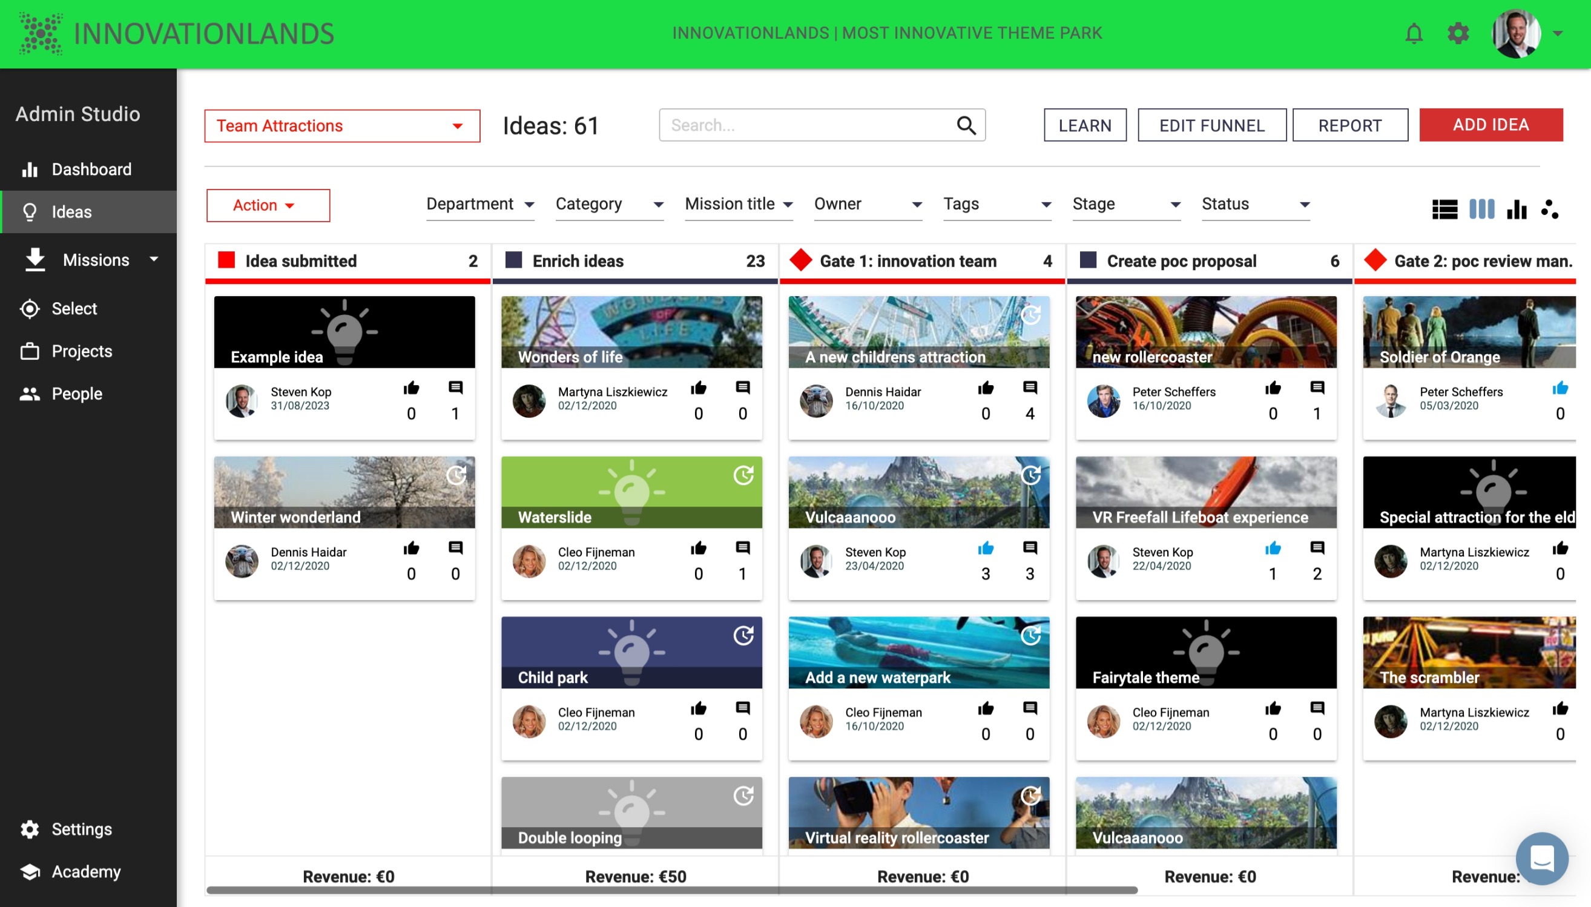Open the Projects section in sidebar
Image resolution: width=1591 pixels, height=907 pixels.
tap(81, 351)
